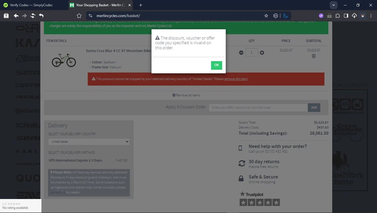This screenshot has height=213, width=377.
Task: Toggle the dark mode moon icon
Action: 286,16
